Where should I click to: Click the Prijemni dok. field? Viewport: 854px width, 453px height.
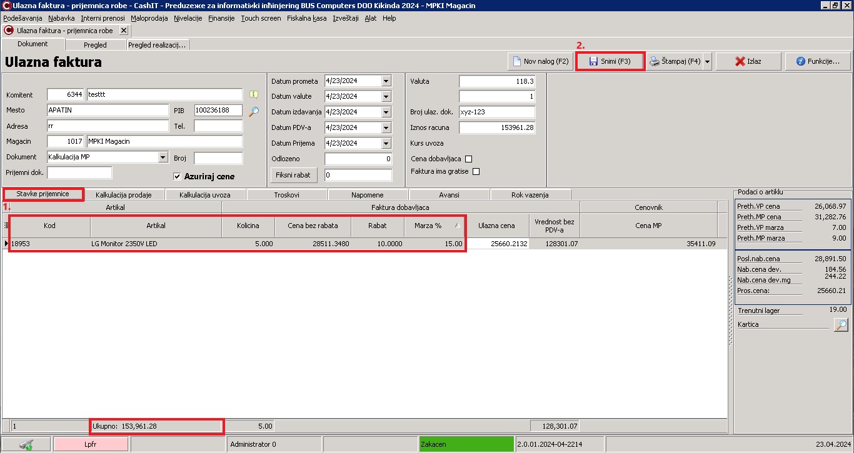79,172
